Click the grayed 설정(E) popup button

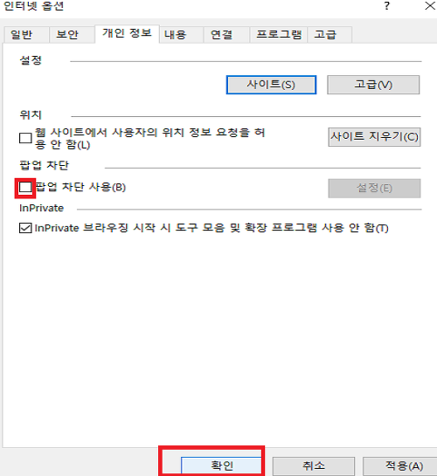374,189
